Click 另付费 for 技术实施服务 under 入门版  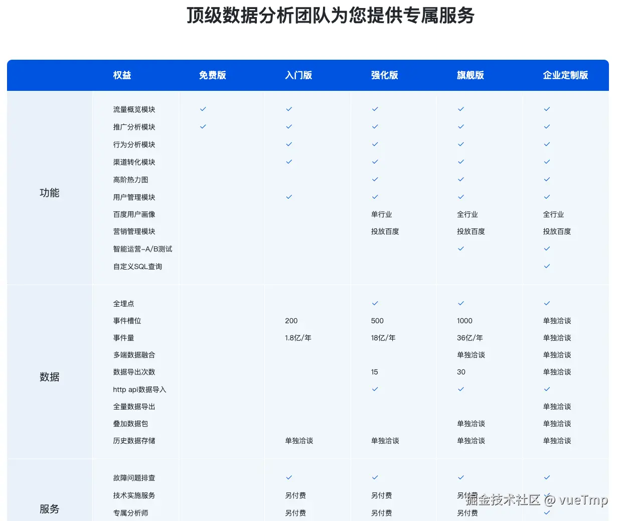295,495
